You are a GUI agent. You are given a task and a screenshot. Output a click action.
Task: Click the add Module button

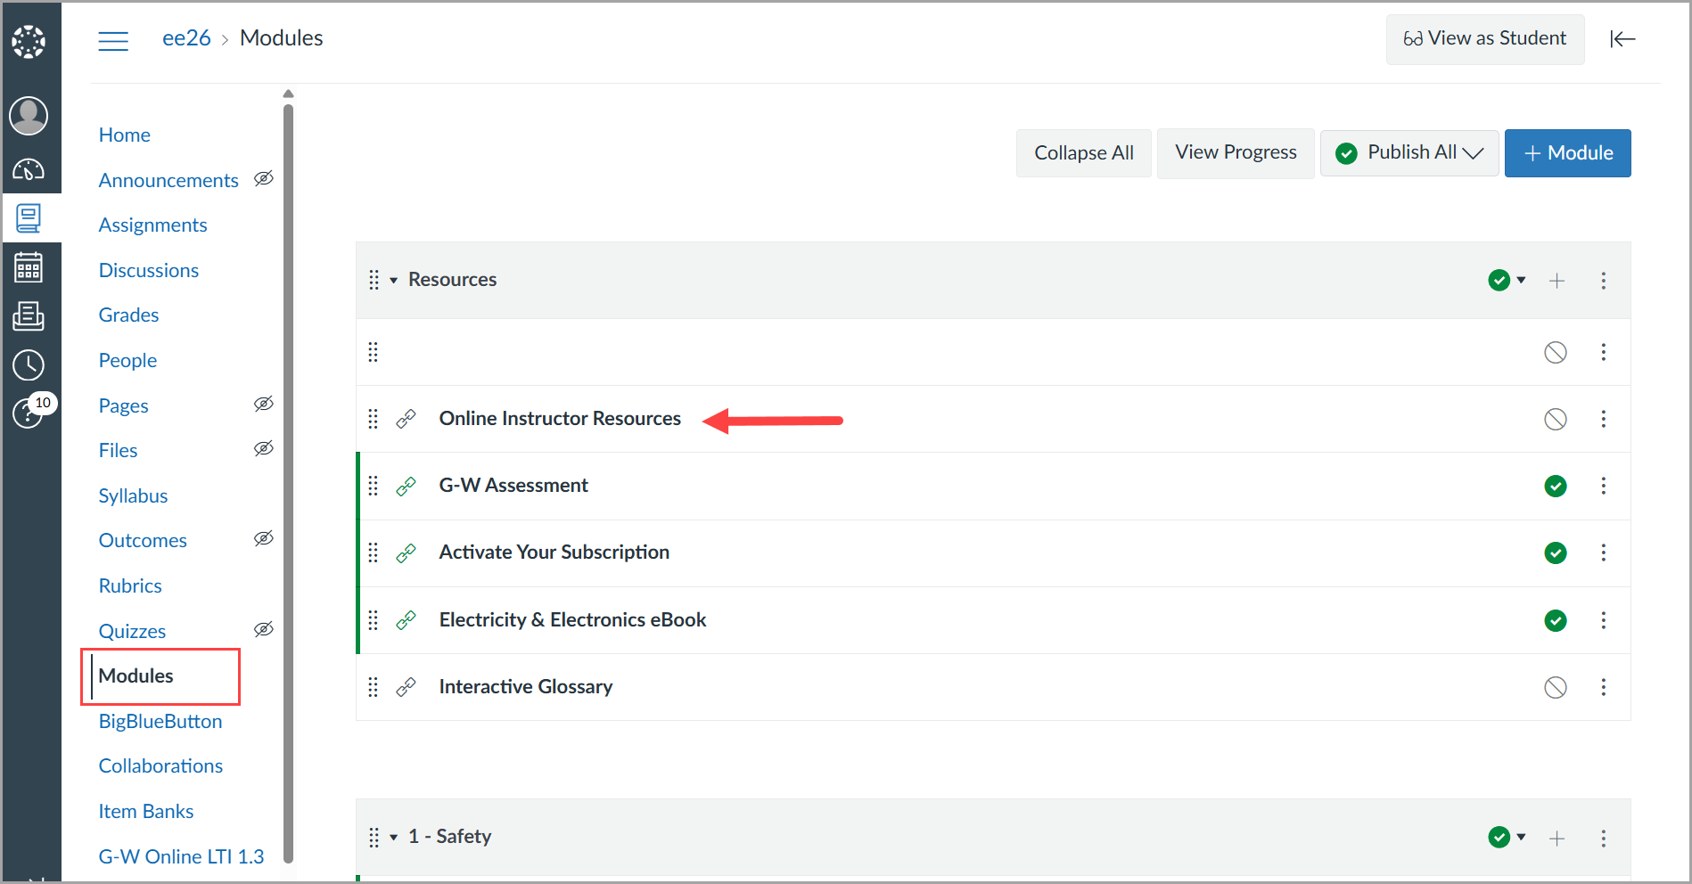click(1567, 153)
